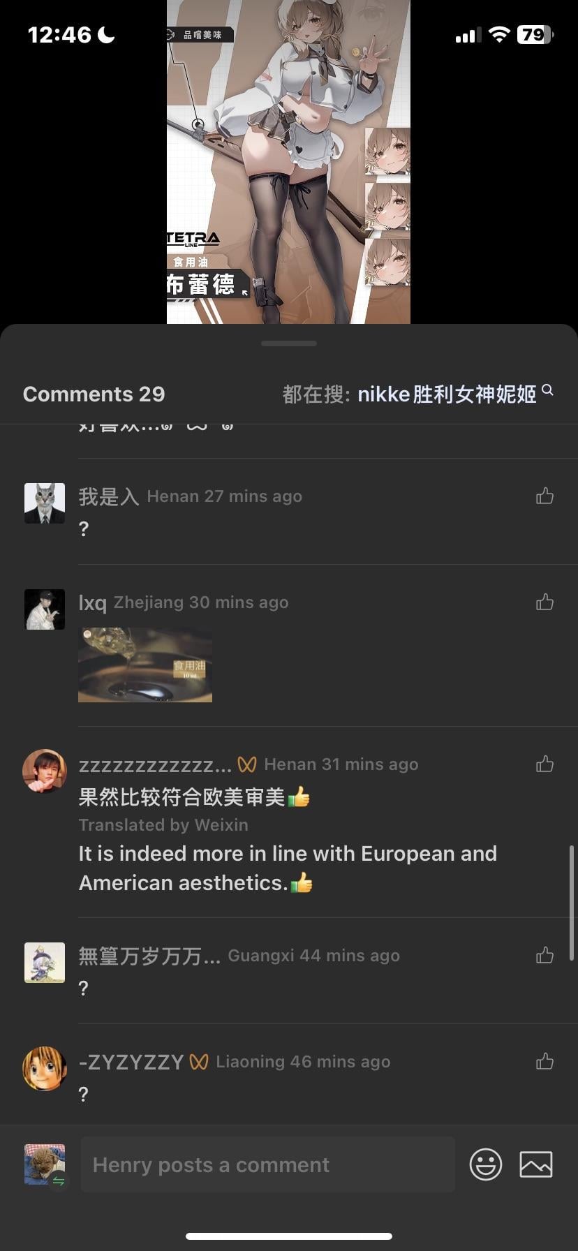Screen dimensions: 578x1251
Task: Search the trending term nikke胜利女神妮姬
Action: (x=447, y=394)
